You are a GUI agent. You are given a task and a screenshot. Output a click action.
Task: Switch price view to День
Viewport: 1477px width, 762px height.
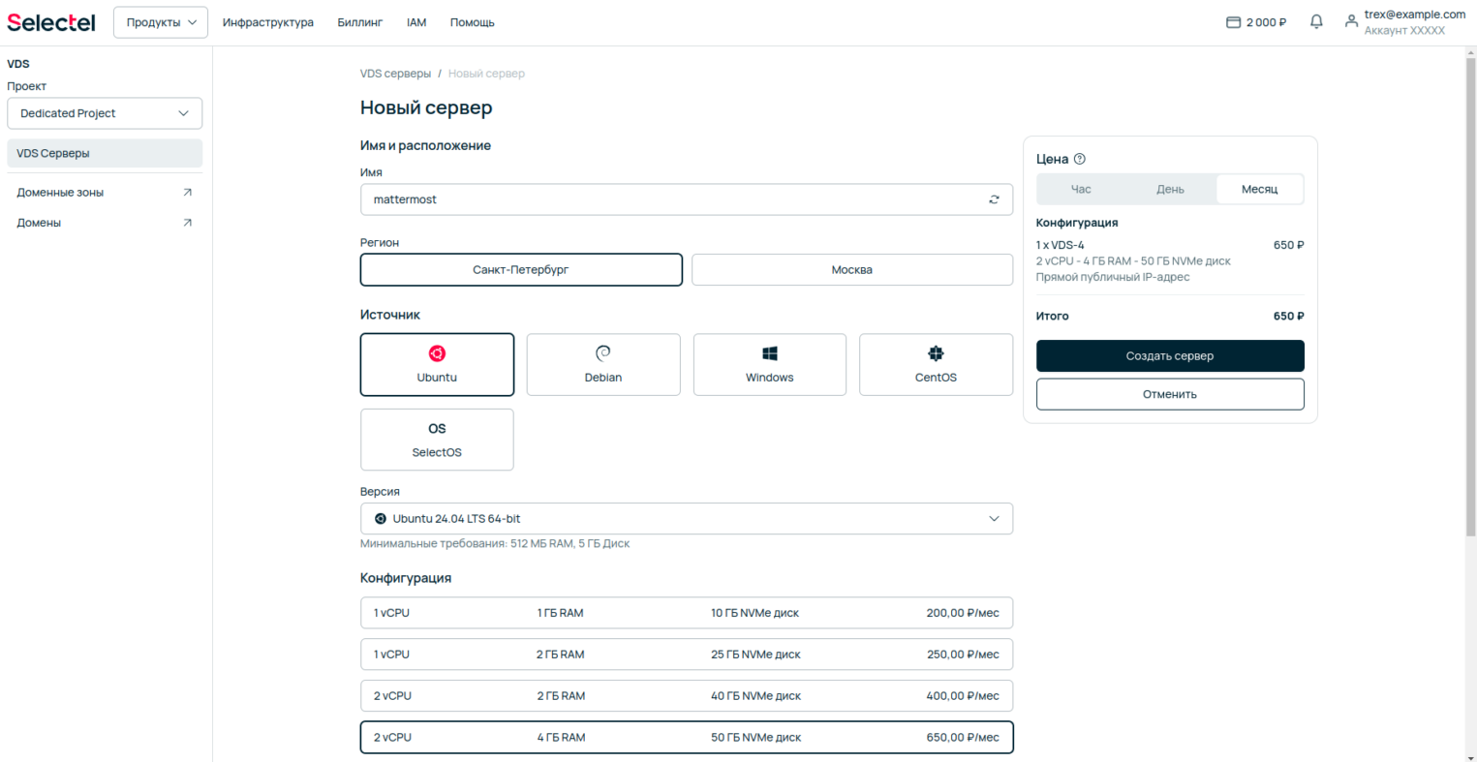point(1170,189)
